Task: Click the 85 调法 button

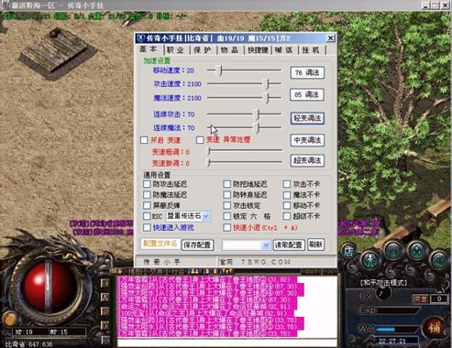Action: coord(307,95)
